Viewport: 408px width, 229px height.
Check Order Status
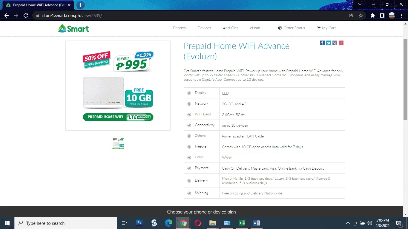tap(292, 28)
